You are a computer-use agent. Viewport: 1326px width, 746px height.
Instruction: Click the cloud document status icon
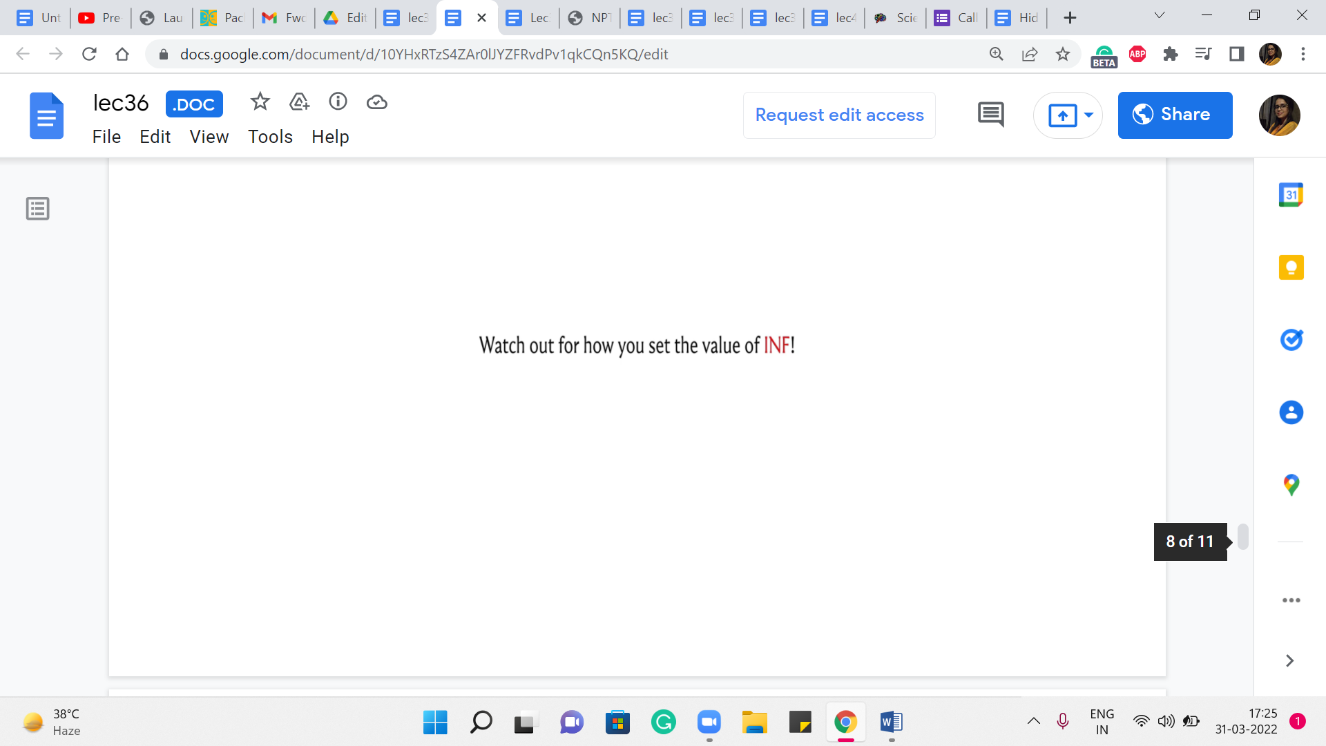[x=376, y=102]
